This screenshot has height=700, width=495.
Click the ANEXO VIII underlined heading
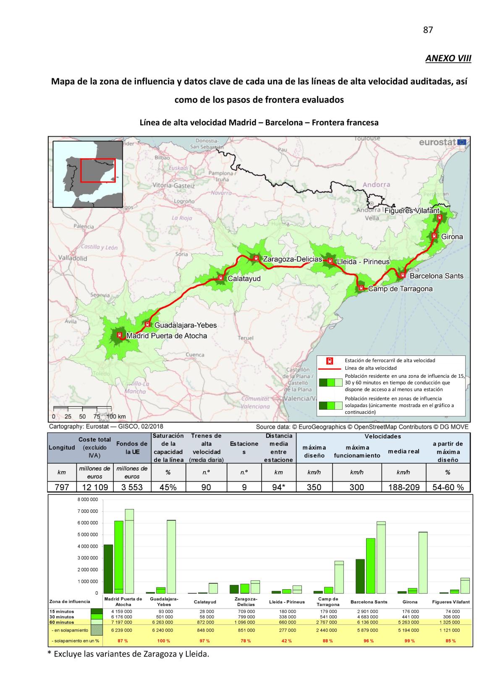coord(448,58)
